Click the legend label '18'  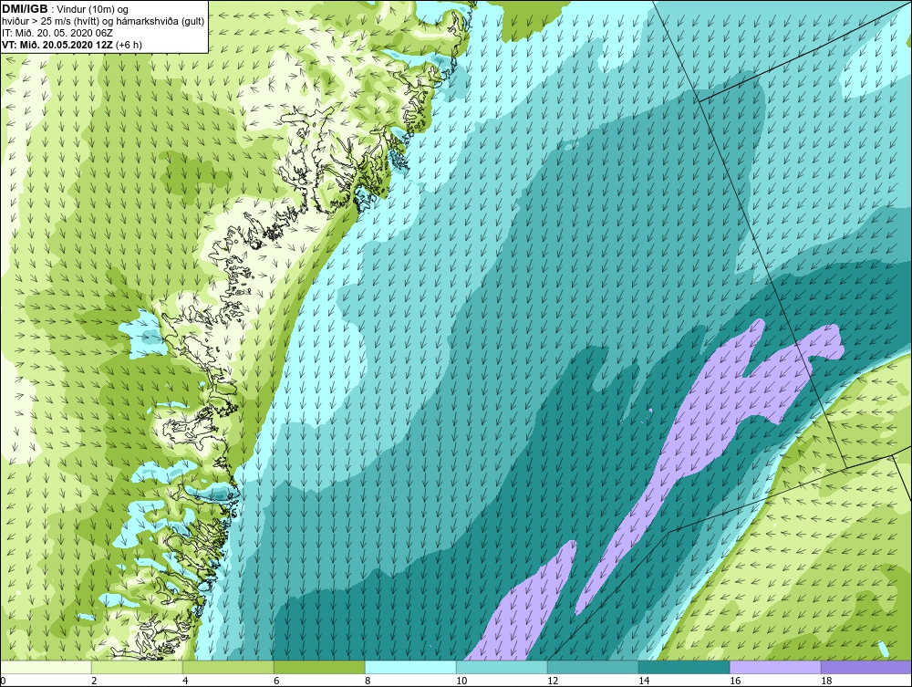click(x=826, y=681)
